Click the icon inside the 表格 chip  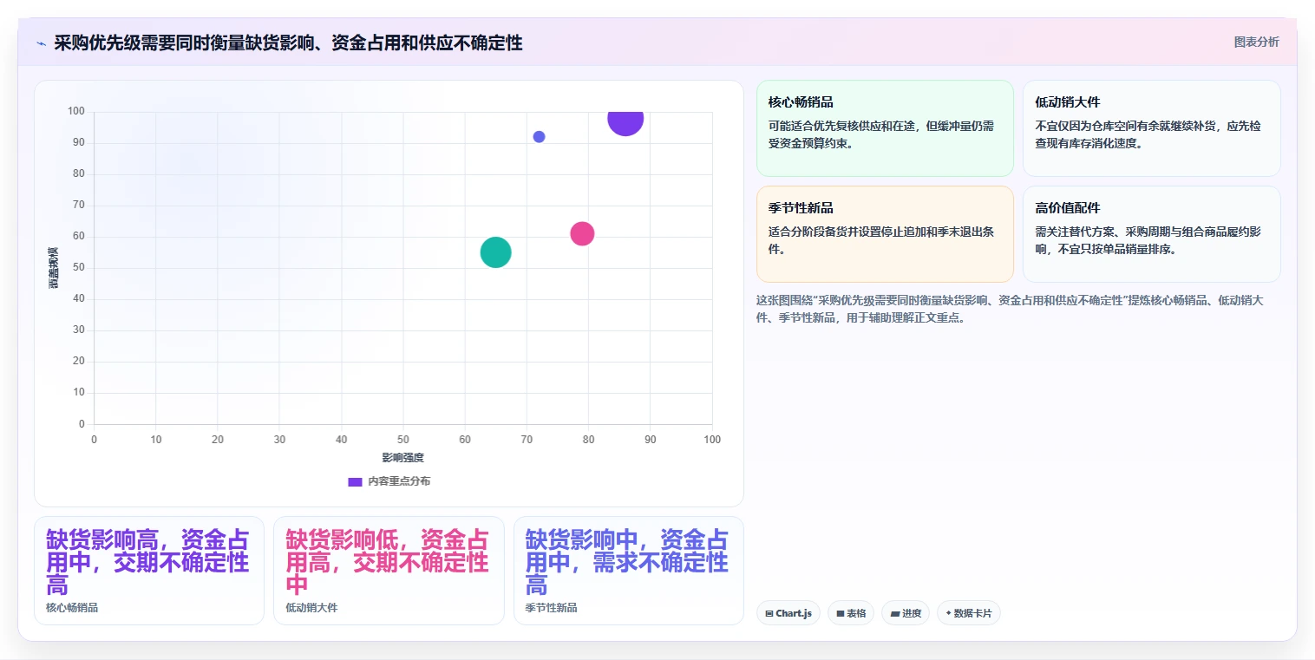click(x=841, y=613)
